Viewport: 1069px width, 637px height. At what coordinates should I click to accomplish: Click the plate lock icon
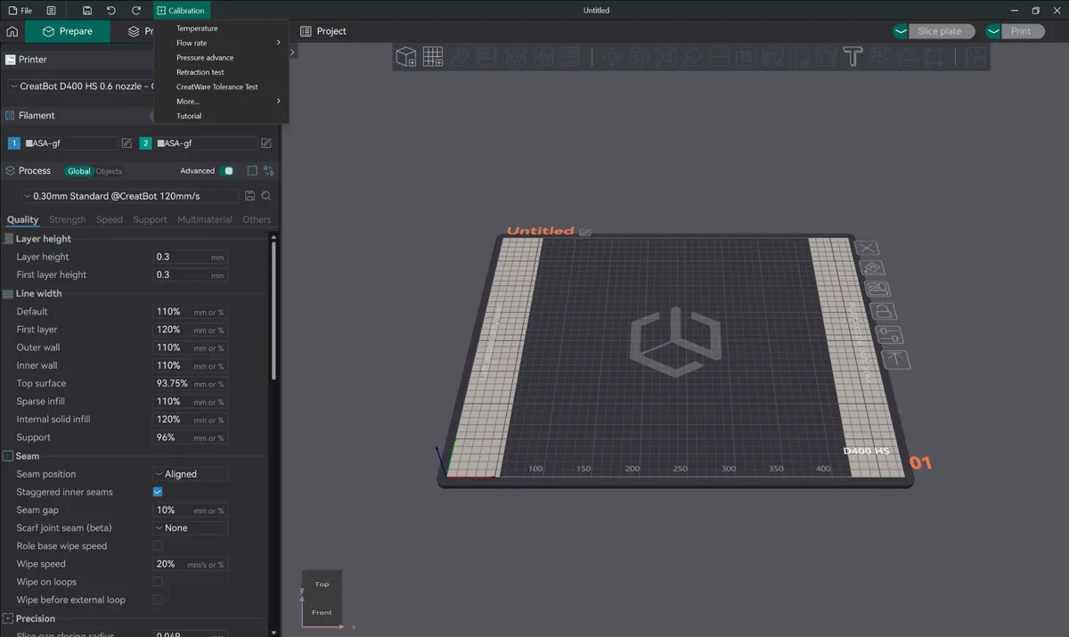pos(883,312)
